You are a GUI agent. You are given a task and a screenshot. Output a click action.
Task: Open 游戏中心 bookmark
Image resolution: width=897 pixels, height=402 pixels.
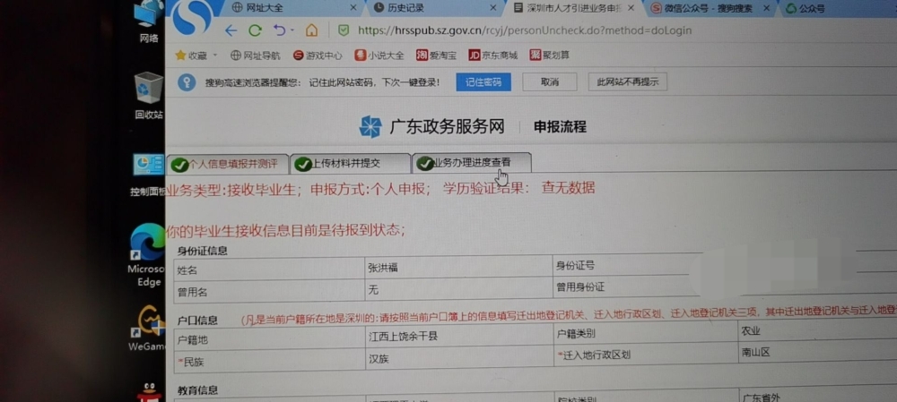tap(318, 56)
